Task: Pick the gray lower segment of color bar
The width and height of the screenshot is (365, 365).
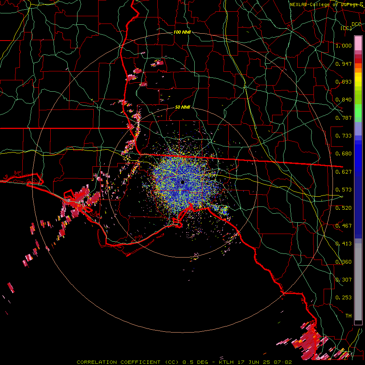Action: tap(358, 282)
